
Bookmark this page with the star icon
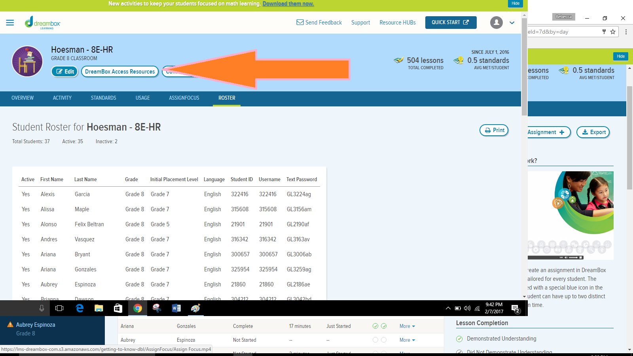pos(613,32)
